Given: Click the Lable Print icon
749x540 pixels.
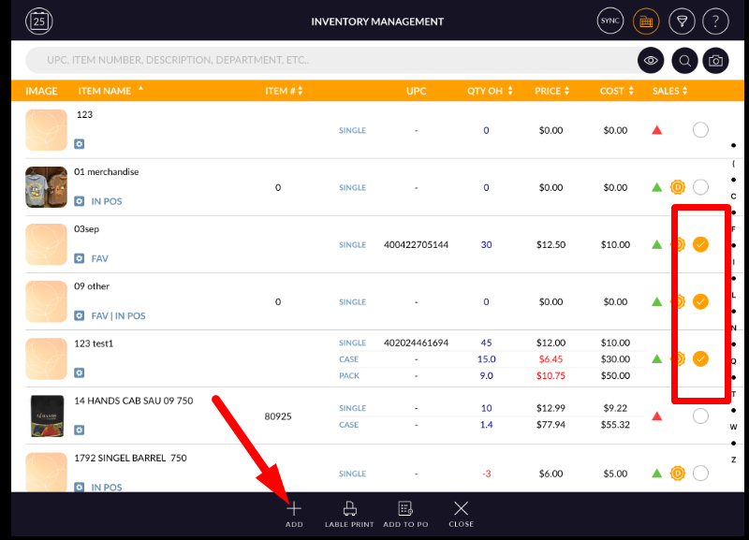Looking at the screenshot, I should (x=349, y=513).
